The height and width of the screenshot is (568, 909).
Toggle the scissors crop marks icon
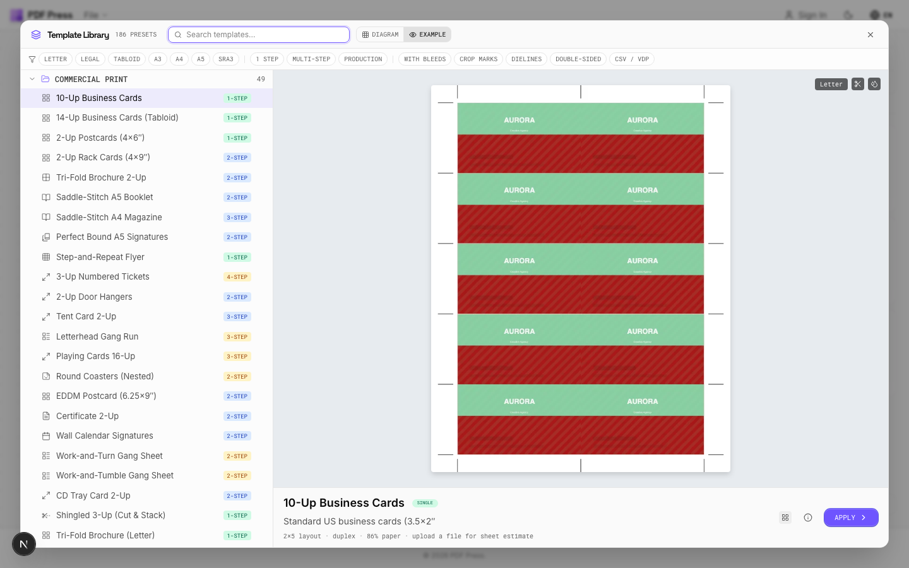857,84
